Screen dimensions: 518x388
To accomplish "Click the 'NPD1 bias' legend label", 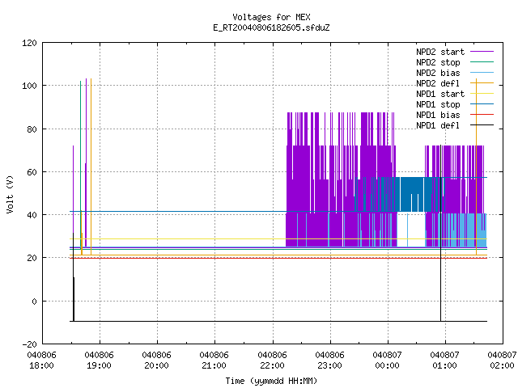I will [438, 115].
